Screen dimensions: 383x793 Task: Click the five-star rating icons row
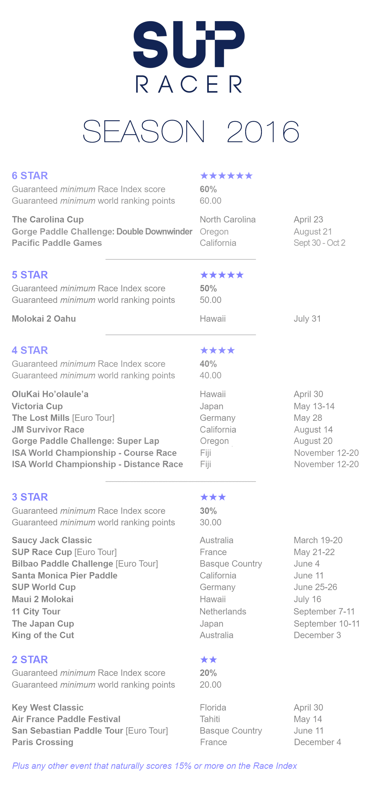point(222,275)
